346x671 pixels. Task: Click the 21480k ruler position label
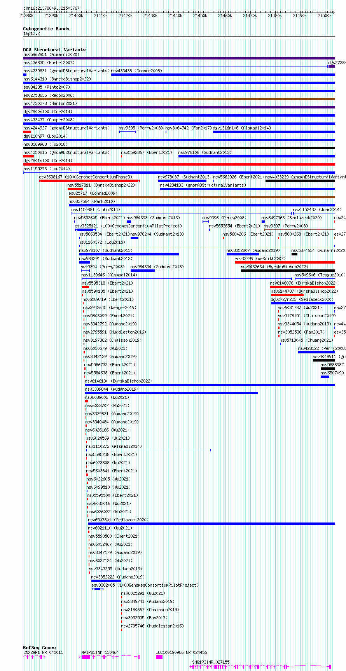click(x=275, y=16)
